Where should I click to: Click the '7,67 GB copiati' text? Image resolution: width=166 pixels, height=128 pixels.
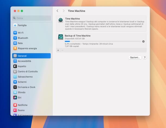pos(72,46)
